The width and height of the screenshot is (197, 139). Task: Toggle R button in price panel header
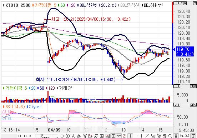(182, 4)
